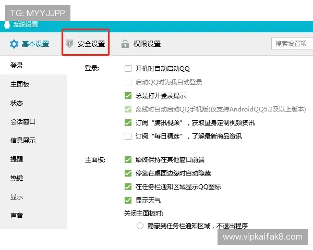
Task: Uncheck 显示天气 checkbox
Action: 128,200
